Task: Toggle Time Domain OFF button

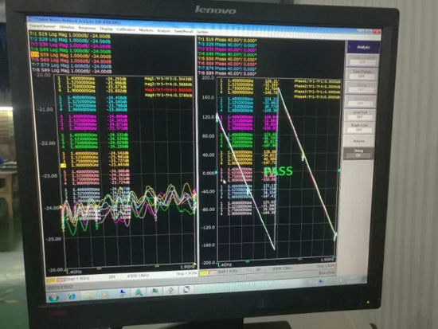Action: click(362, 74)
